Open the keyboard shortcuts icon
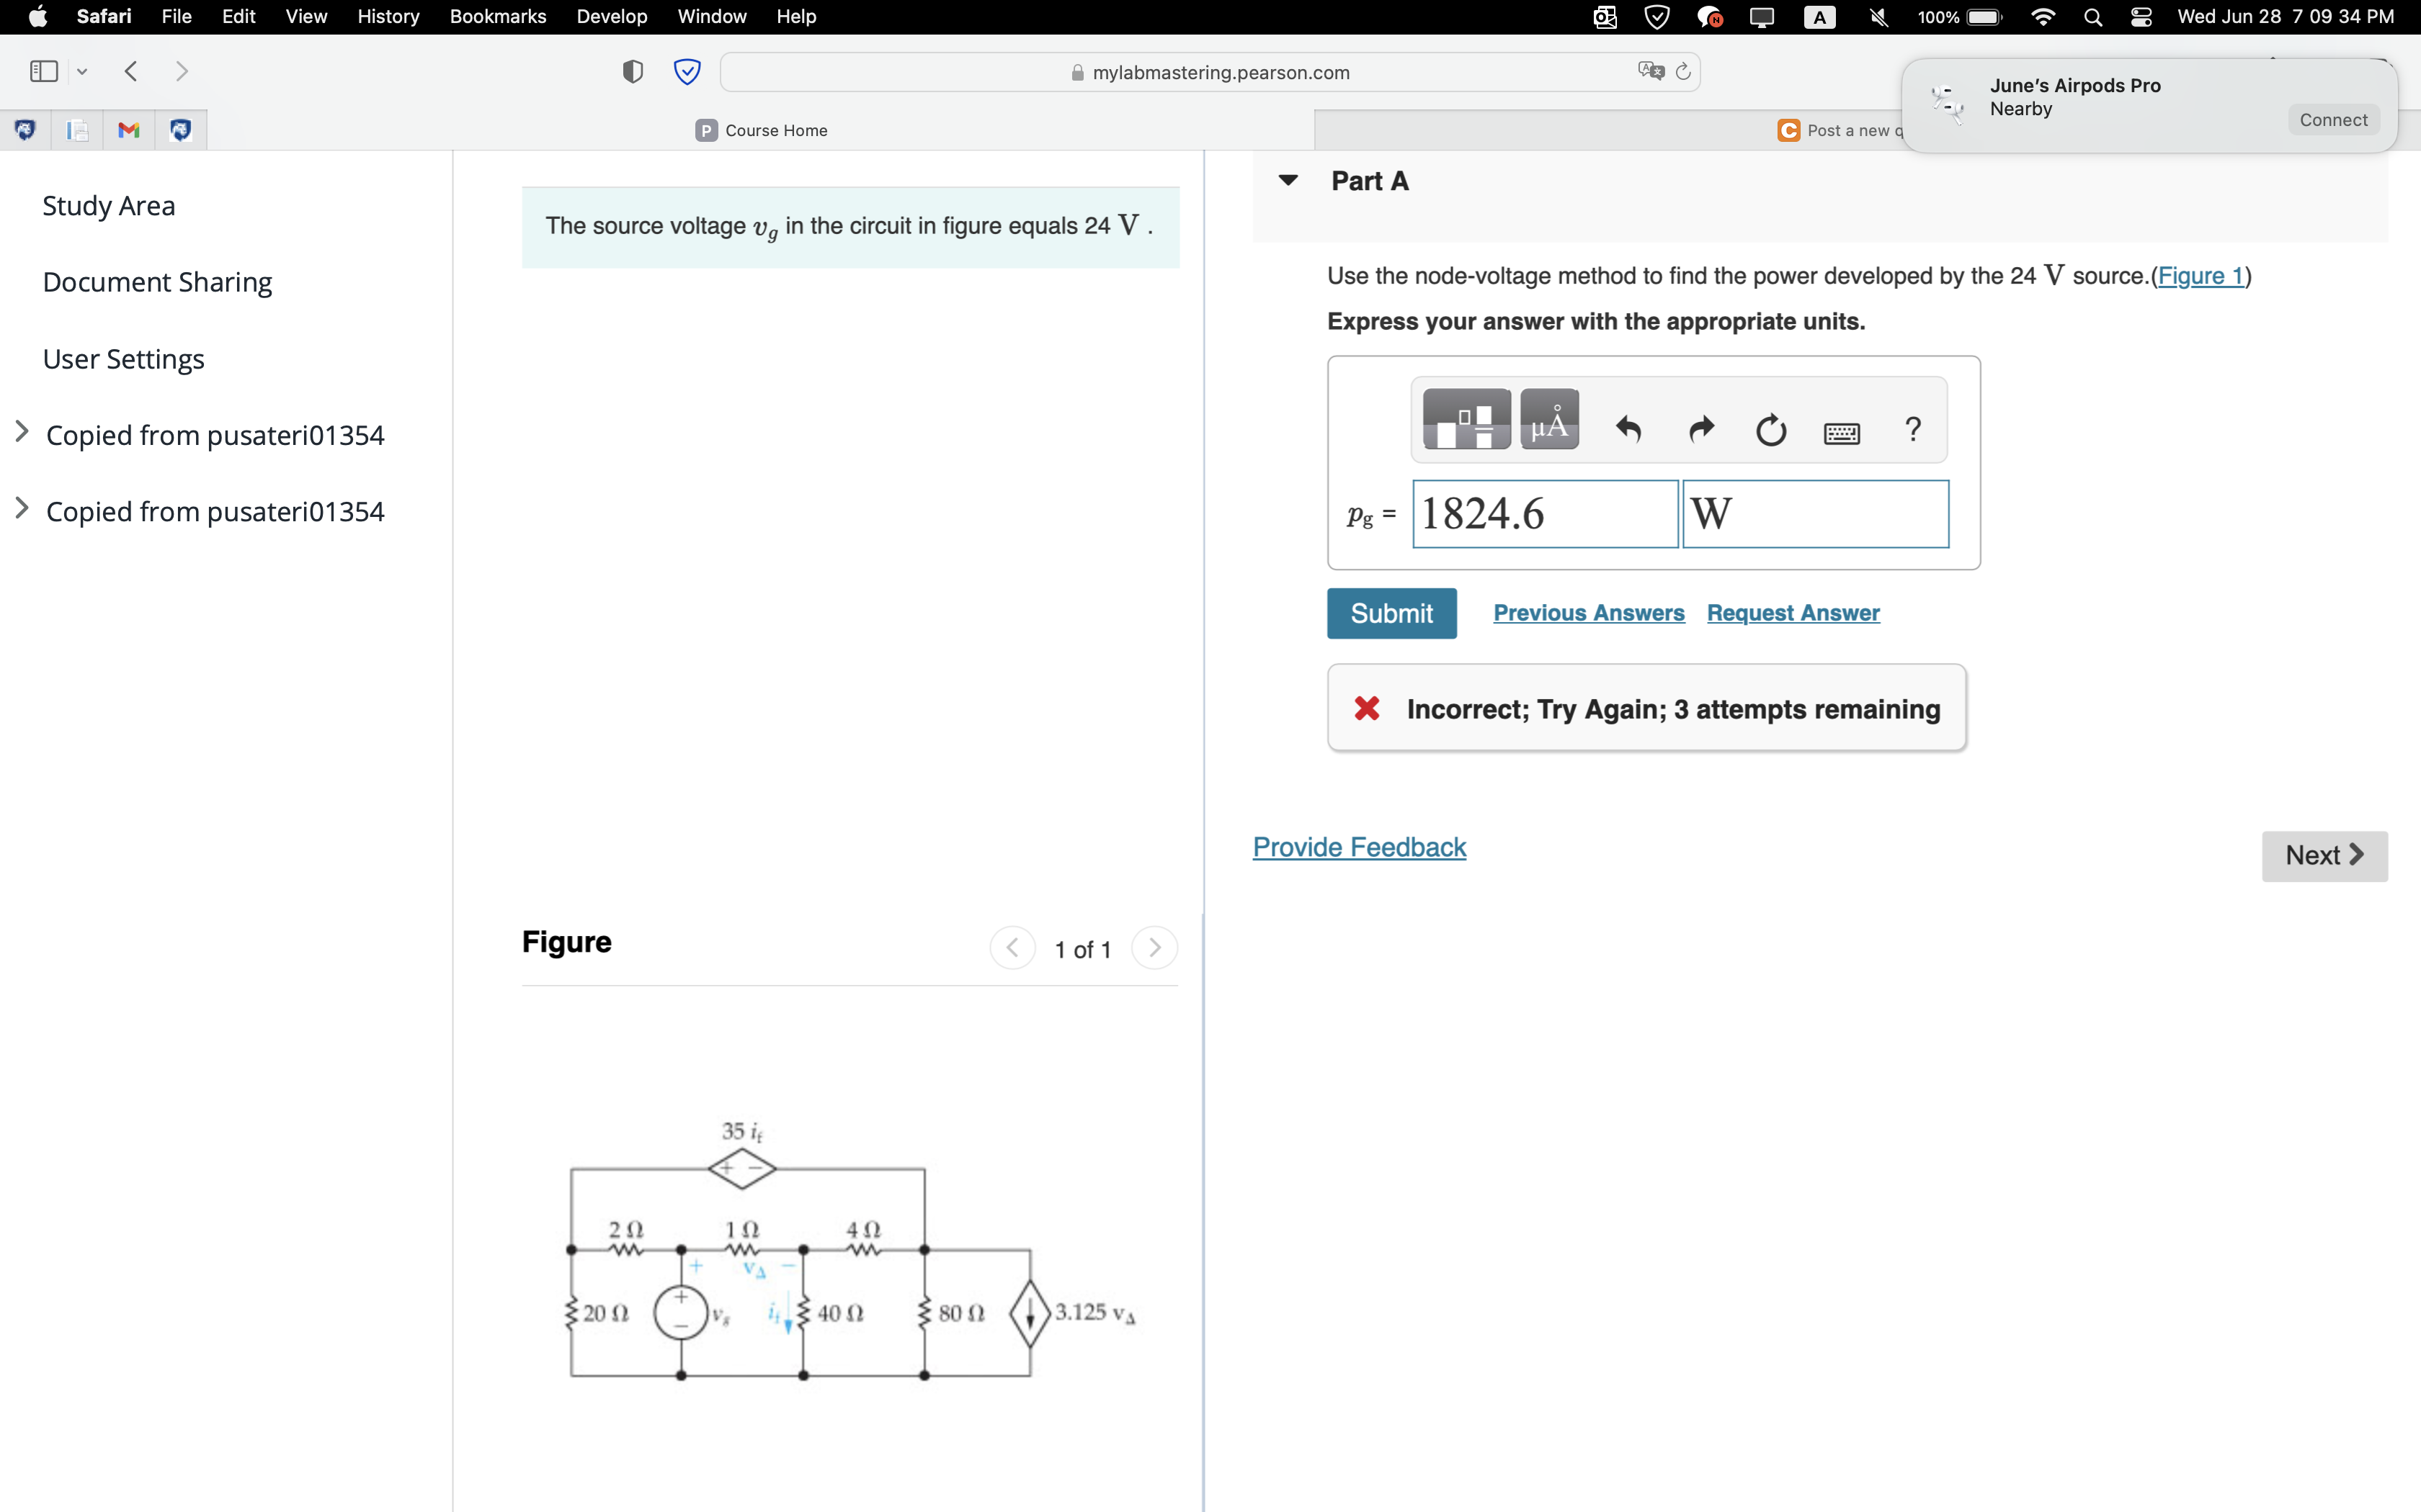The height and width of the screenshot is (1512, 2421). [x=1841, y=432]
